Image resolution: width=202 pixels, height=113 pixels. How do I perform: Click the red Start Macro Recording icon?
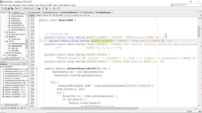[80, 15]
